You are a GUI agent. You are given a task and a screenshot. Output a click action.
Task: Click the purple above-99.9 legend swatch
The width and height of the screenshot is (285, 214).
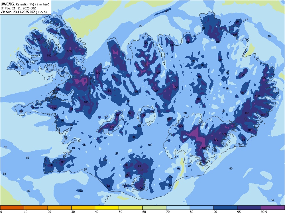273,208
